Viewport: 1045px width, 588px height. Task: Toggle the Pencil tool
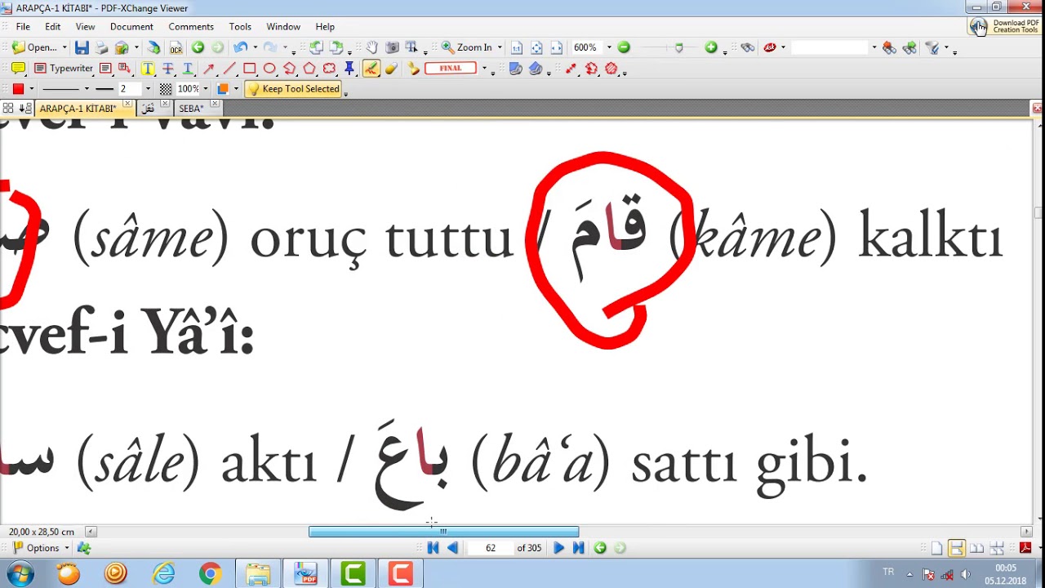371,69
